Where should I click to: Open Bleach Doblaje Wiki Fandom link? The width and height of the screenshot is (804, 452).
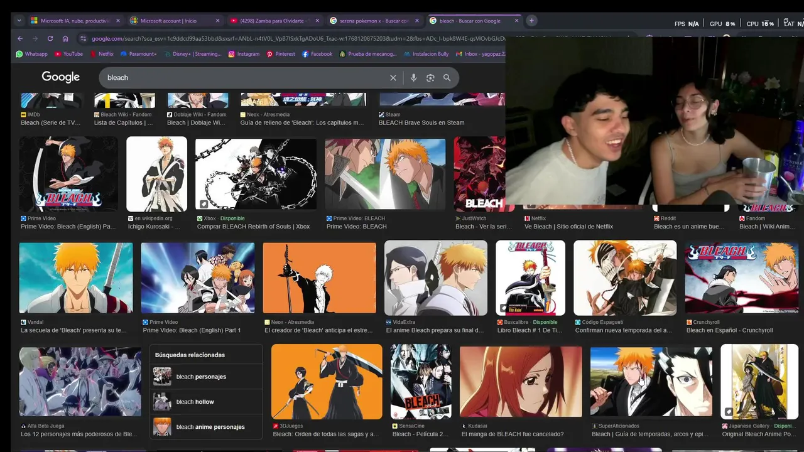[x=197, y=123]
